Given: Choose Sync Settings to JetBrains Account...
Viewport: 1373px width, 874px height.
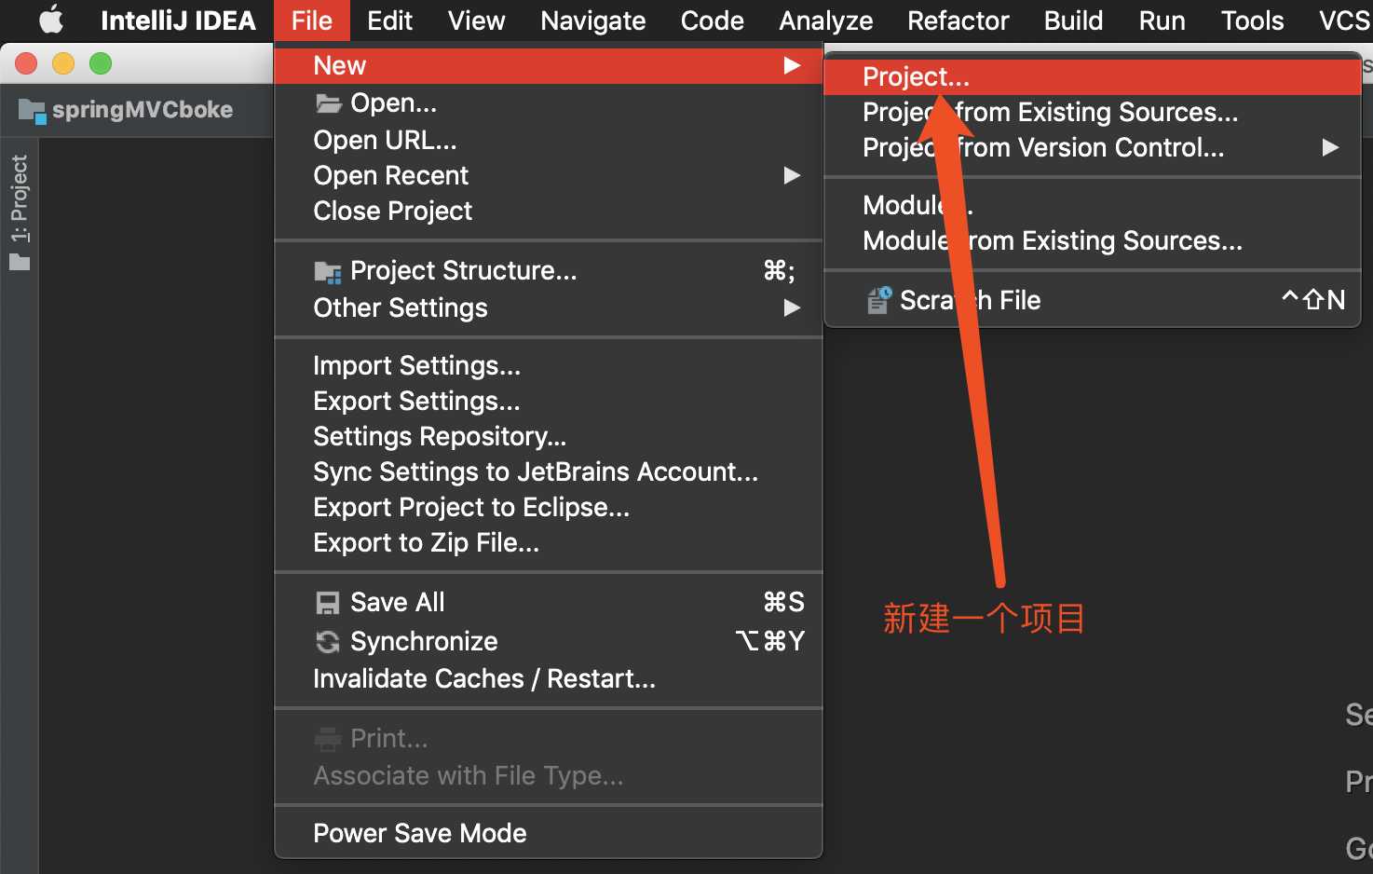Looking at the screenshot, I should [x=549, y=471].
